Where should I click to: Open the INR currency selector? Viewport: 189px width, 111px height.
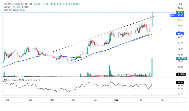coord(180,4)
